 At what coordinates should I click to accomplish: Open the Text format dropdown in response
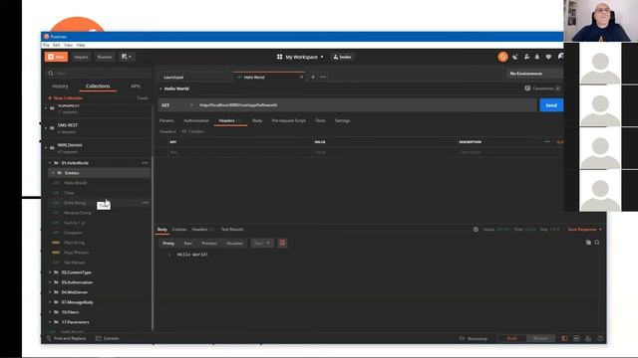[x=261, y=243]
